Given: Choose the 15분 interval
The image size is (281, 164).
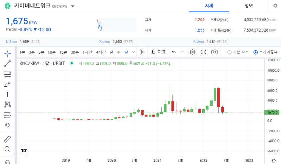Looking at the screenshot, I should coord(63,52).
